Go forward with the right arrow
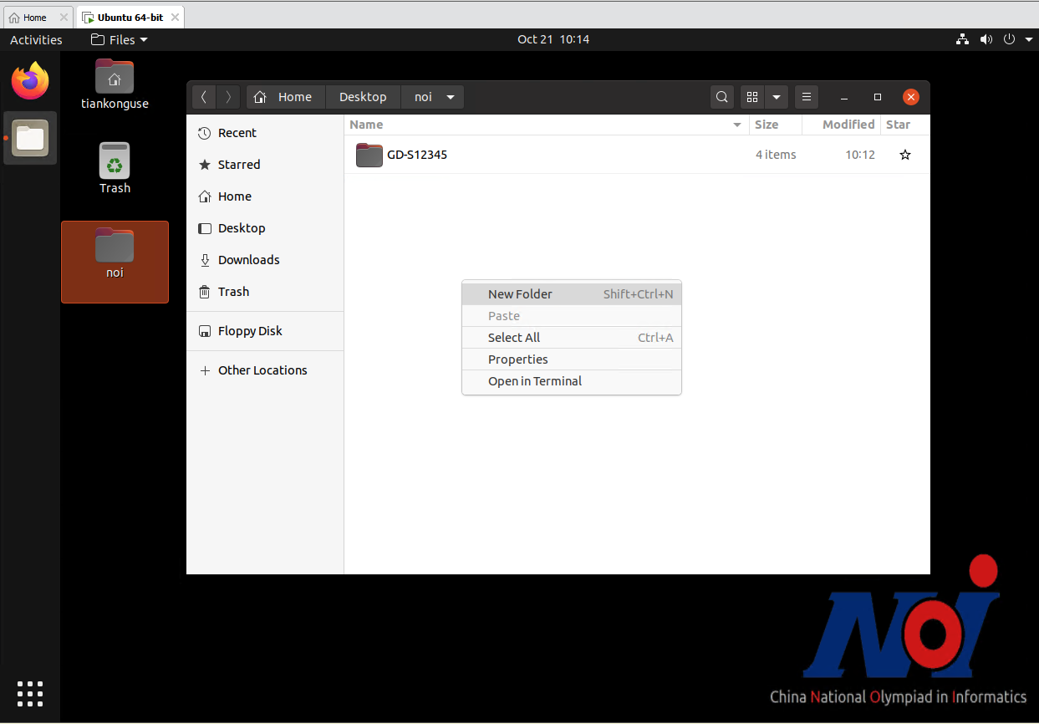The image size is (1039, 724). pos(228,97)
